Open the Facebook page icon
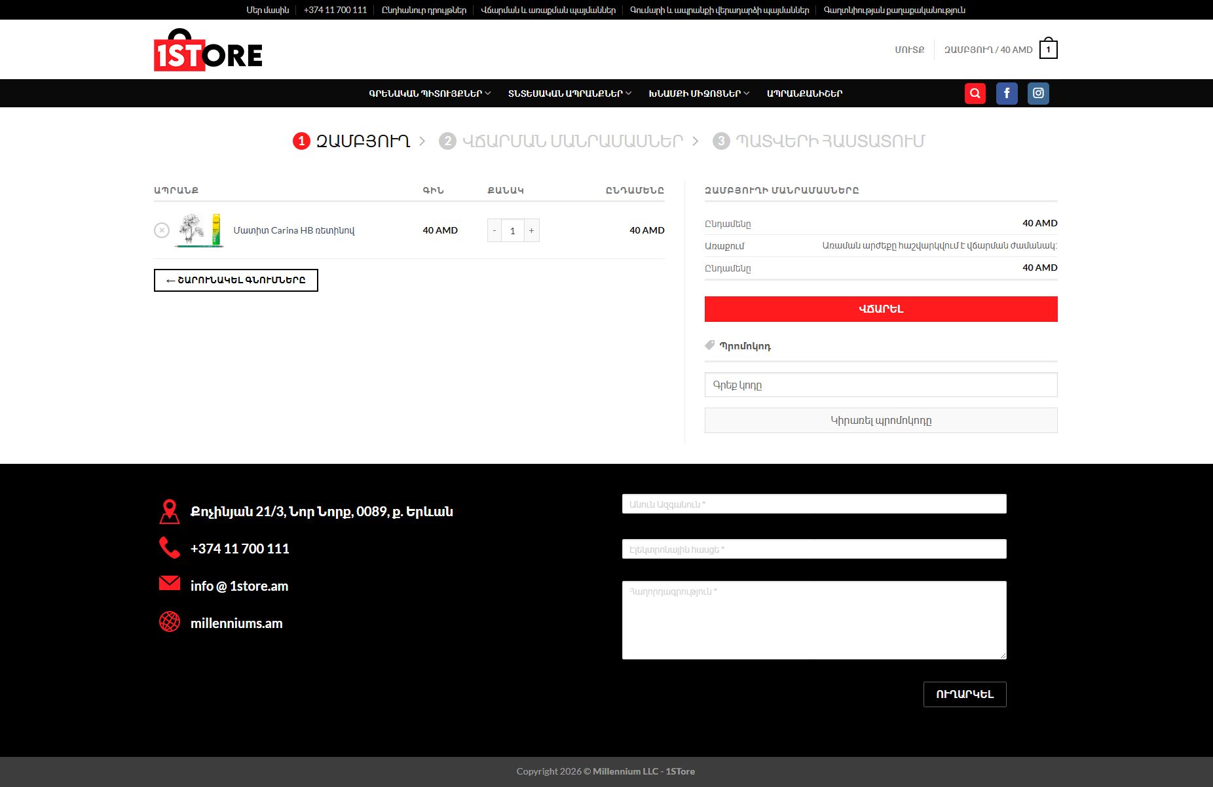This screenshot has width=1213, height=787. (x=1007, y=94)
